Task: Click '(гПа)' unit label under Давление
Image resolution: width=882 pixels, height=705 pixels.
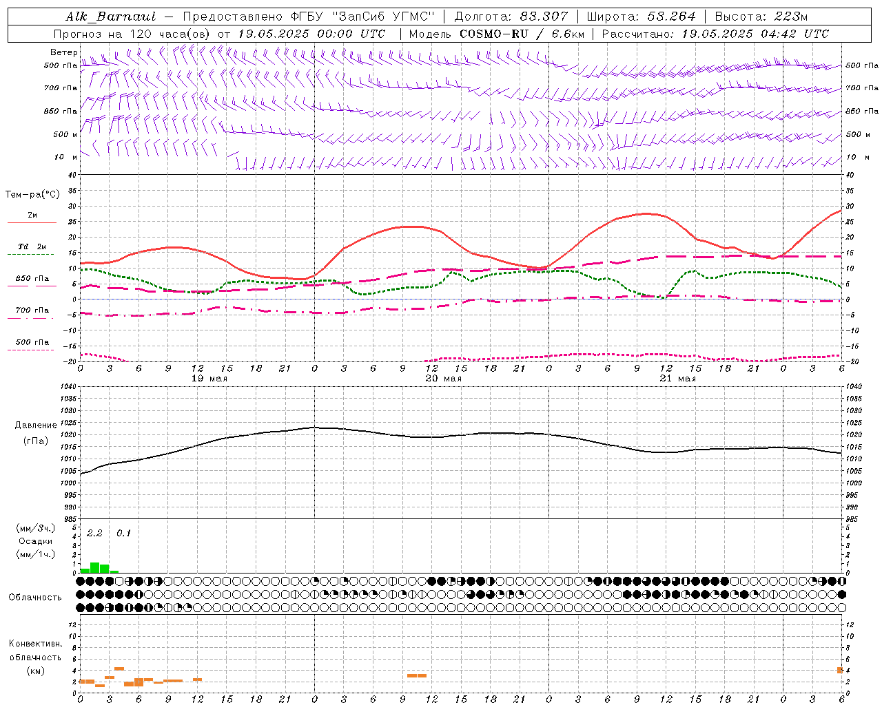Action: tap(36, 441)
